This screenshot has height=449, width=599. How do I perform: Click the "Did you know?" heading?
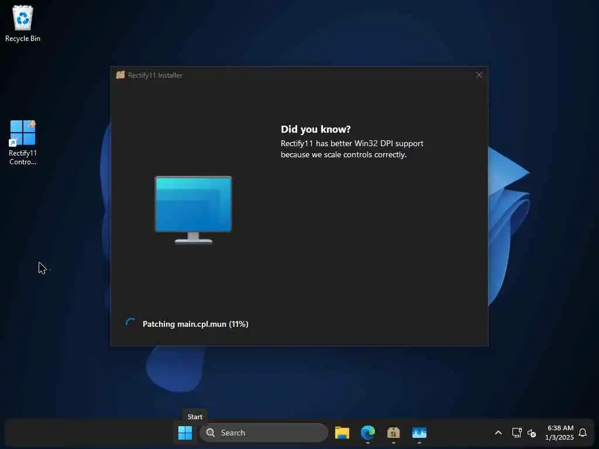point(315,129)
